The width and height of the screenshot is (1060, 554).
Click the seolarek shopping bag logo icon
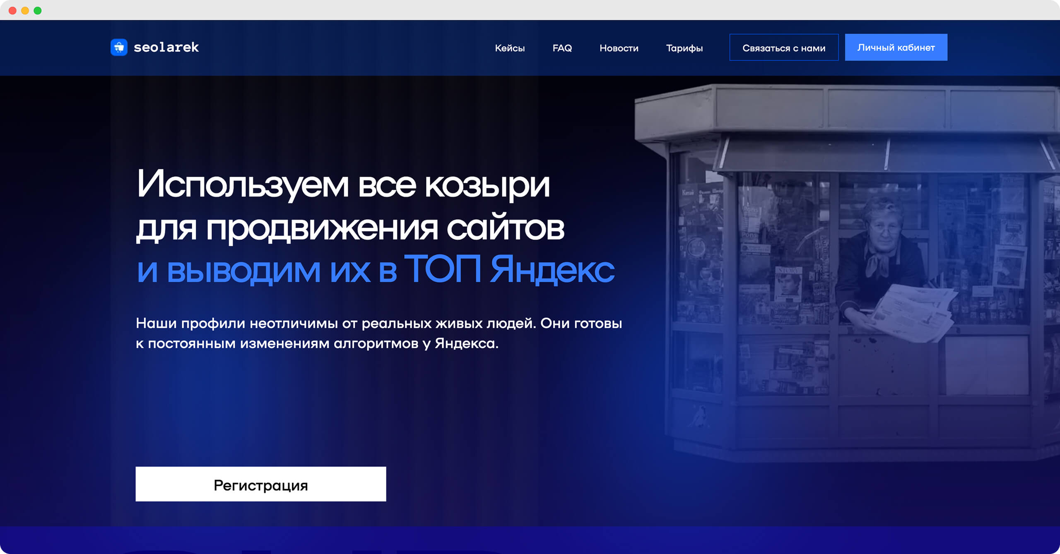tap(119, 47)
